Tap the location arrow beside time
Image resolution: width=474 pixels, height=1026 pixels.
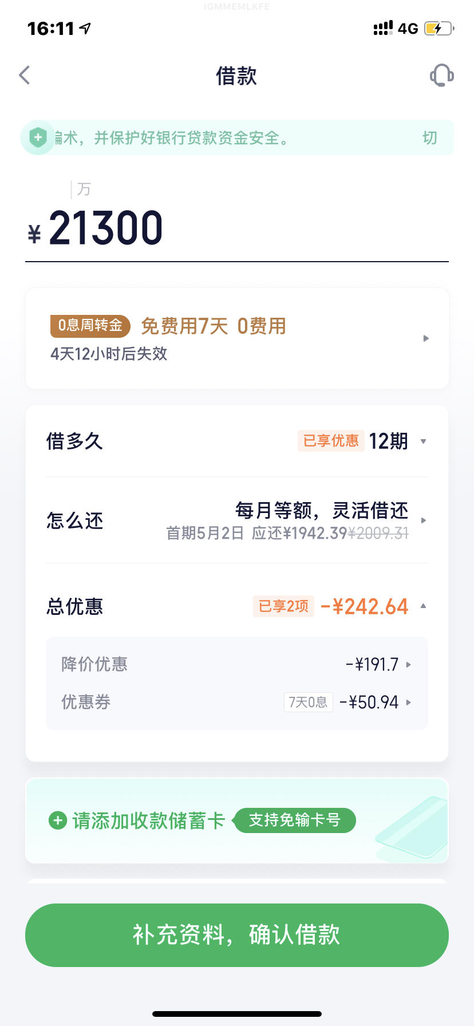click(x=85, y=28)
